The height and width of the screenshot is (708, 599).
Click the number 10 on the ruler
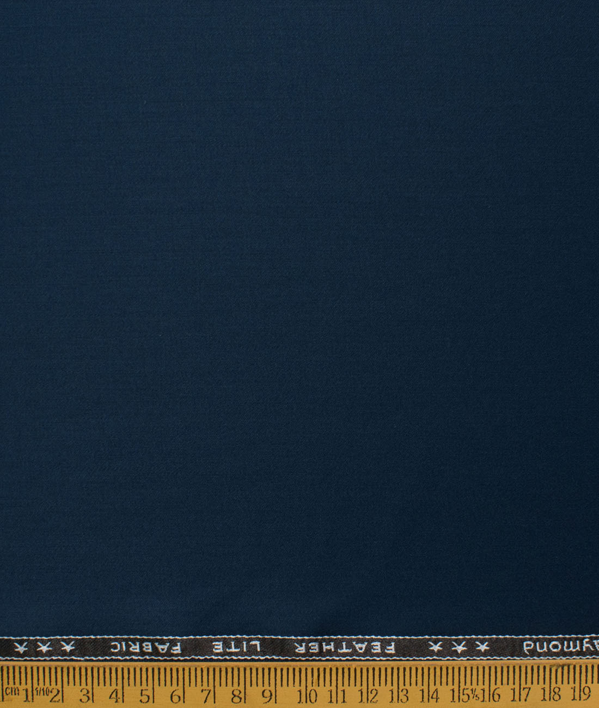308,695
